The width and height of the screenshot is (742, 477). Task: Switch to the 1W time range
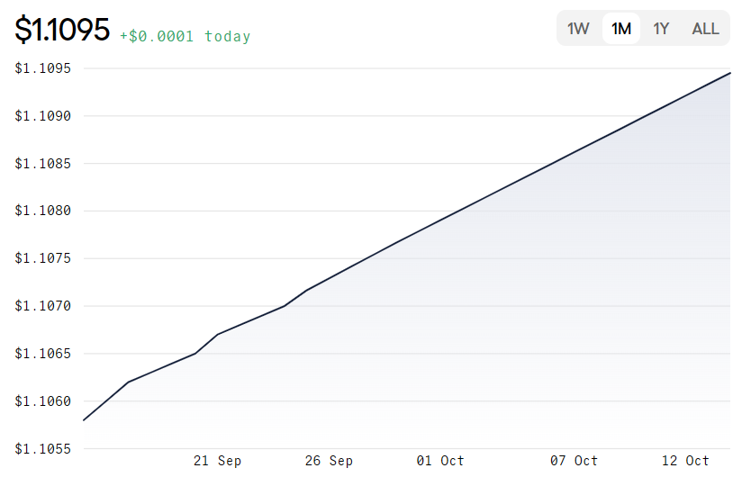click(578, 29)
